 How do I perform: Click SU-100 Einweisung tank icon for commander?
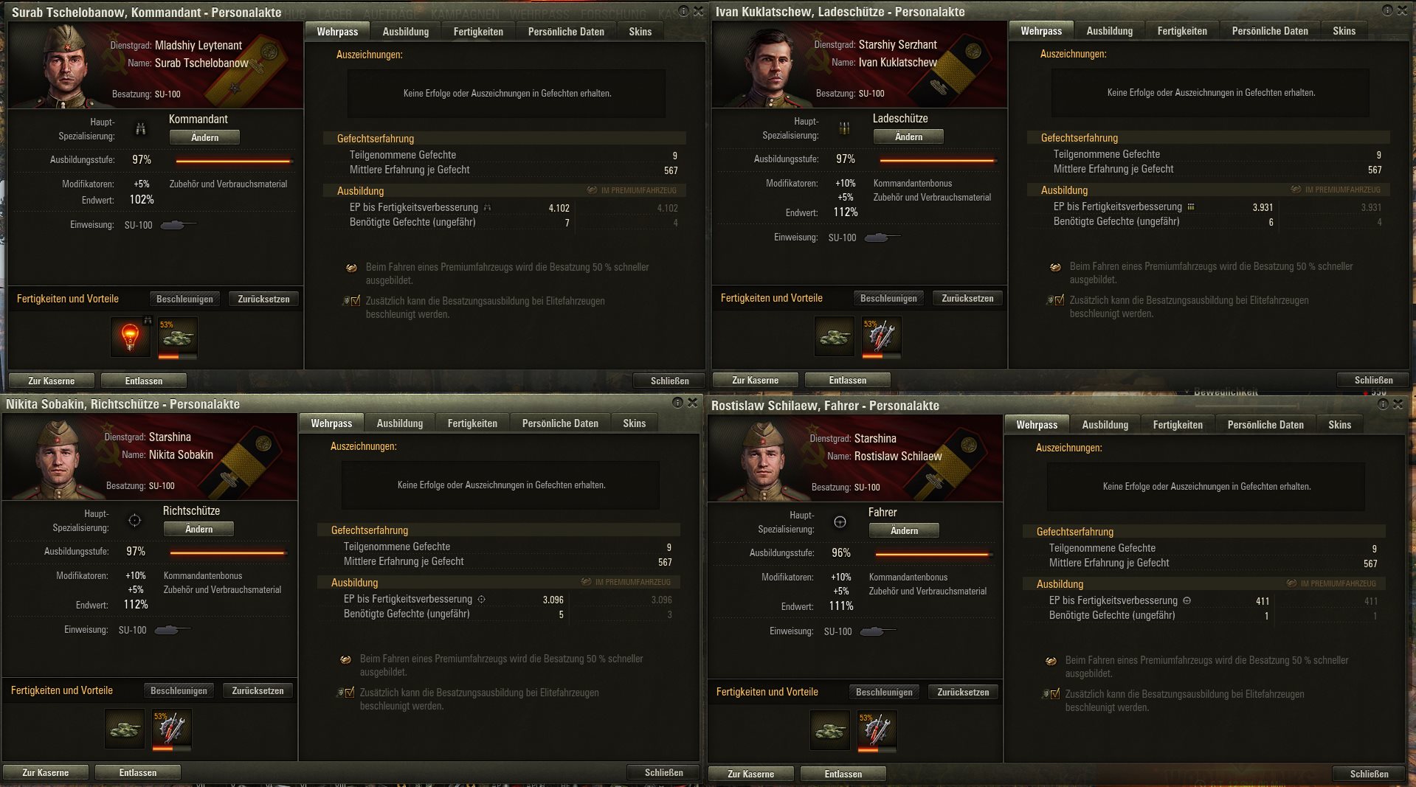pos(178,225)
